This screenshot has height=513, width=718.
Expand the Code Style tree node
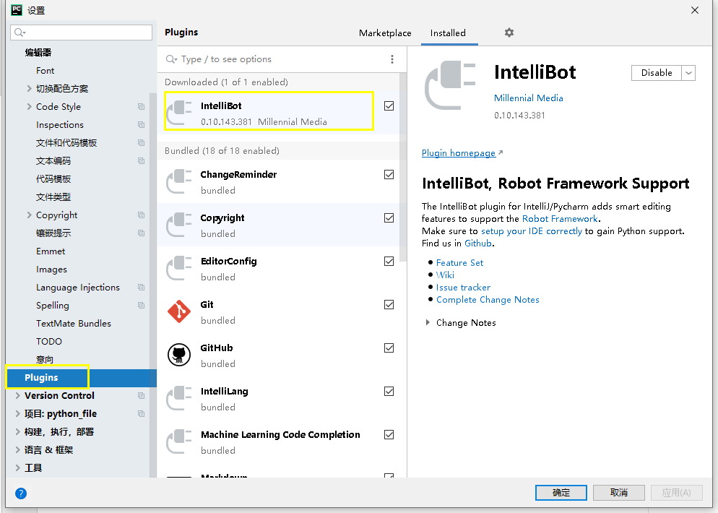[30, 107]
